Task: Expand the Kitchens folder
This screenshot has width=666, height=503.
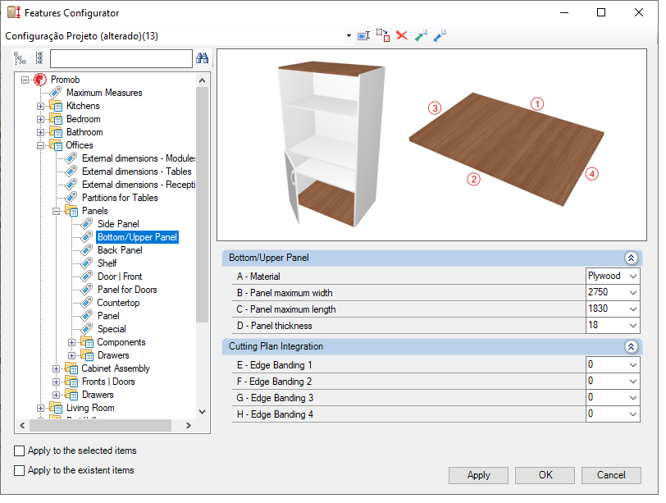Action: coord(40,106)
